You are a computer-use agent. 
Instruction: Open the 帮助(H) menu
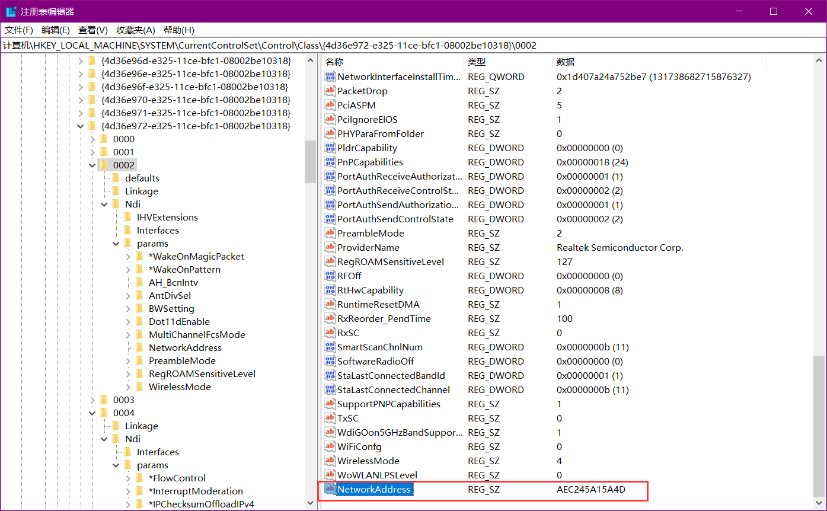[x=179, y=30]
